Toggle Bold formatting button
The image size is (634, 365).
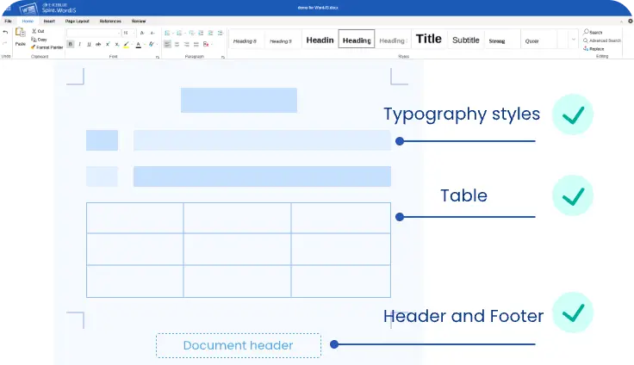tap(71, 44)
